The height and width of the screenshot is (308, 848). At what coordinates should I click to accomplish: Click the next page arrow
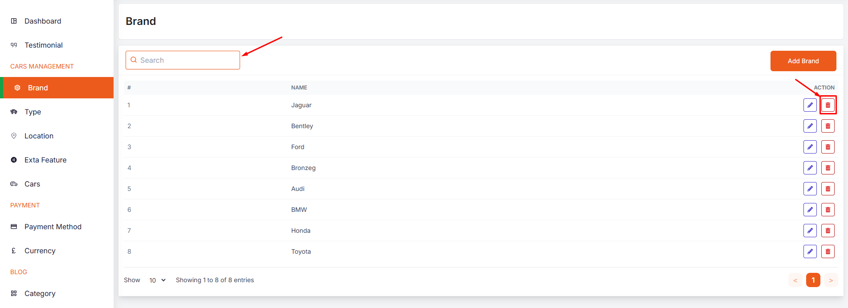831,280
